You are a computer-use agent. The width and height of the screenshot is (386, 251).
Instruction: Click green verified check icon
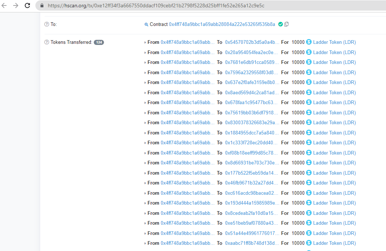click(281, 24)
